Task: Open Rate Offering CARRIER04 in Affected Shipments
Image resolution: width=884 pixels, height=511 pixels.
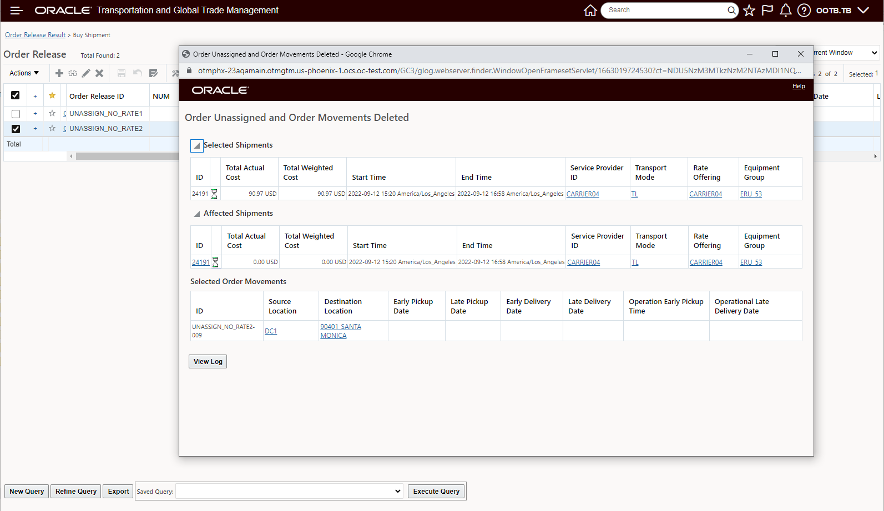Action: 706,262
